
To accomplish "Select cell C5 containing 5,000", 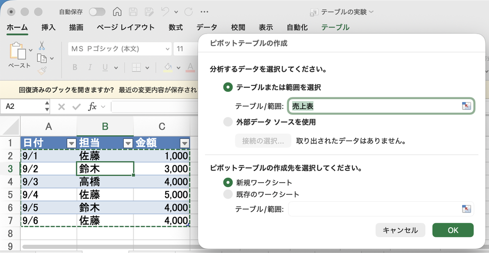I will pyautogui.click(x=161, y=195).
